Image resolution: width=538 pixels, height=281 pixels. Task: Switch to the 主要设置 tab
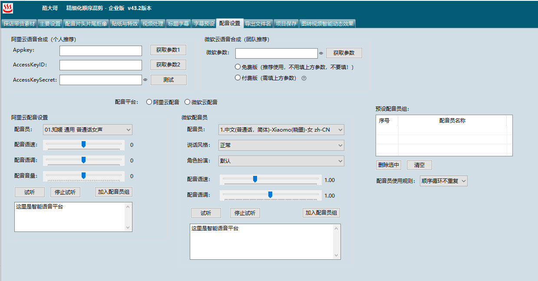tap(50, 24)
